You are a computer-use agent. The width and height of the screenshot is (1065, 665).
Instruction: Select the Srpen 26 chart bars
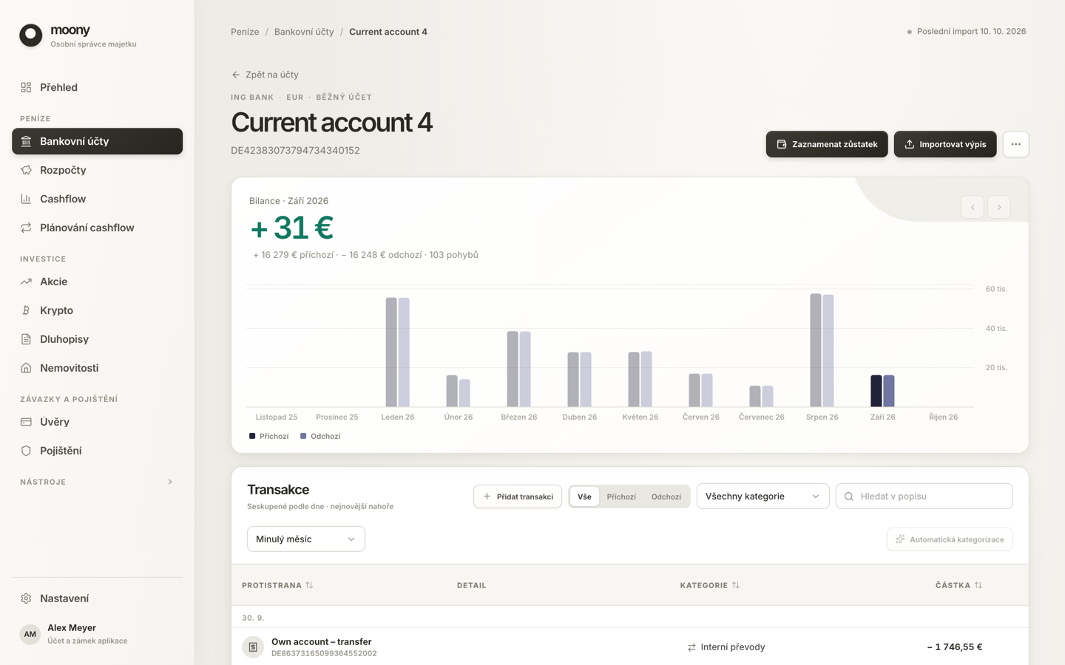pyautogui.click(x=822, y=350)
